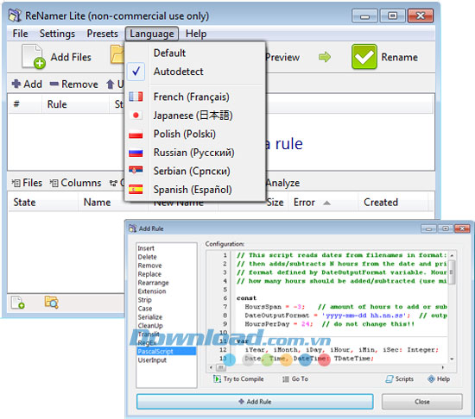Click the Add Files label

tap(71, 57)
